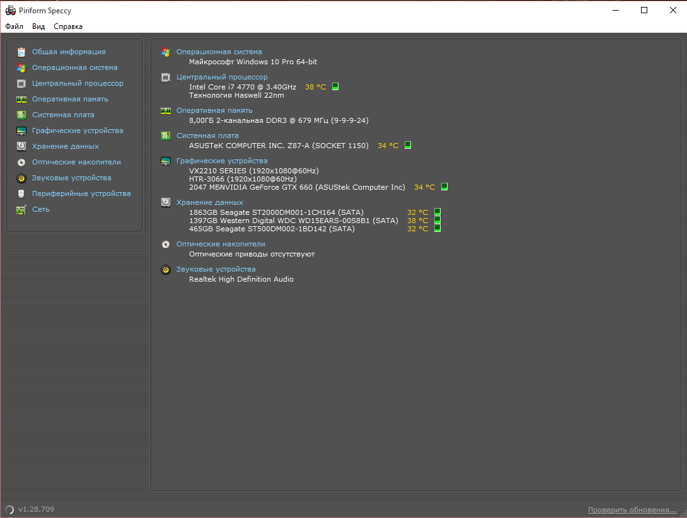Click motherboard 34 °C temperature indicator icon
Screen dimensions: 687x518
407,145
